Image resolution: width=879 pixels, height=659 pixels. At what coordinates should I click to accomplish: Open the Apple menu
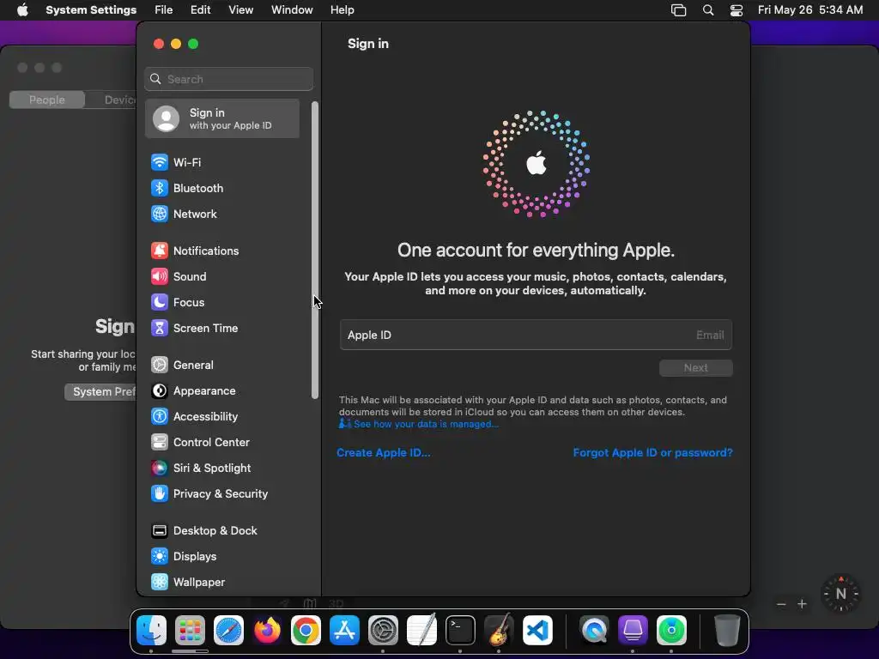(x=22, y=10)
